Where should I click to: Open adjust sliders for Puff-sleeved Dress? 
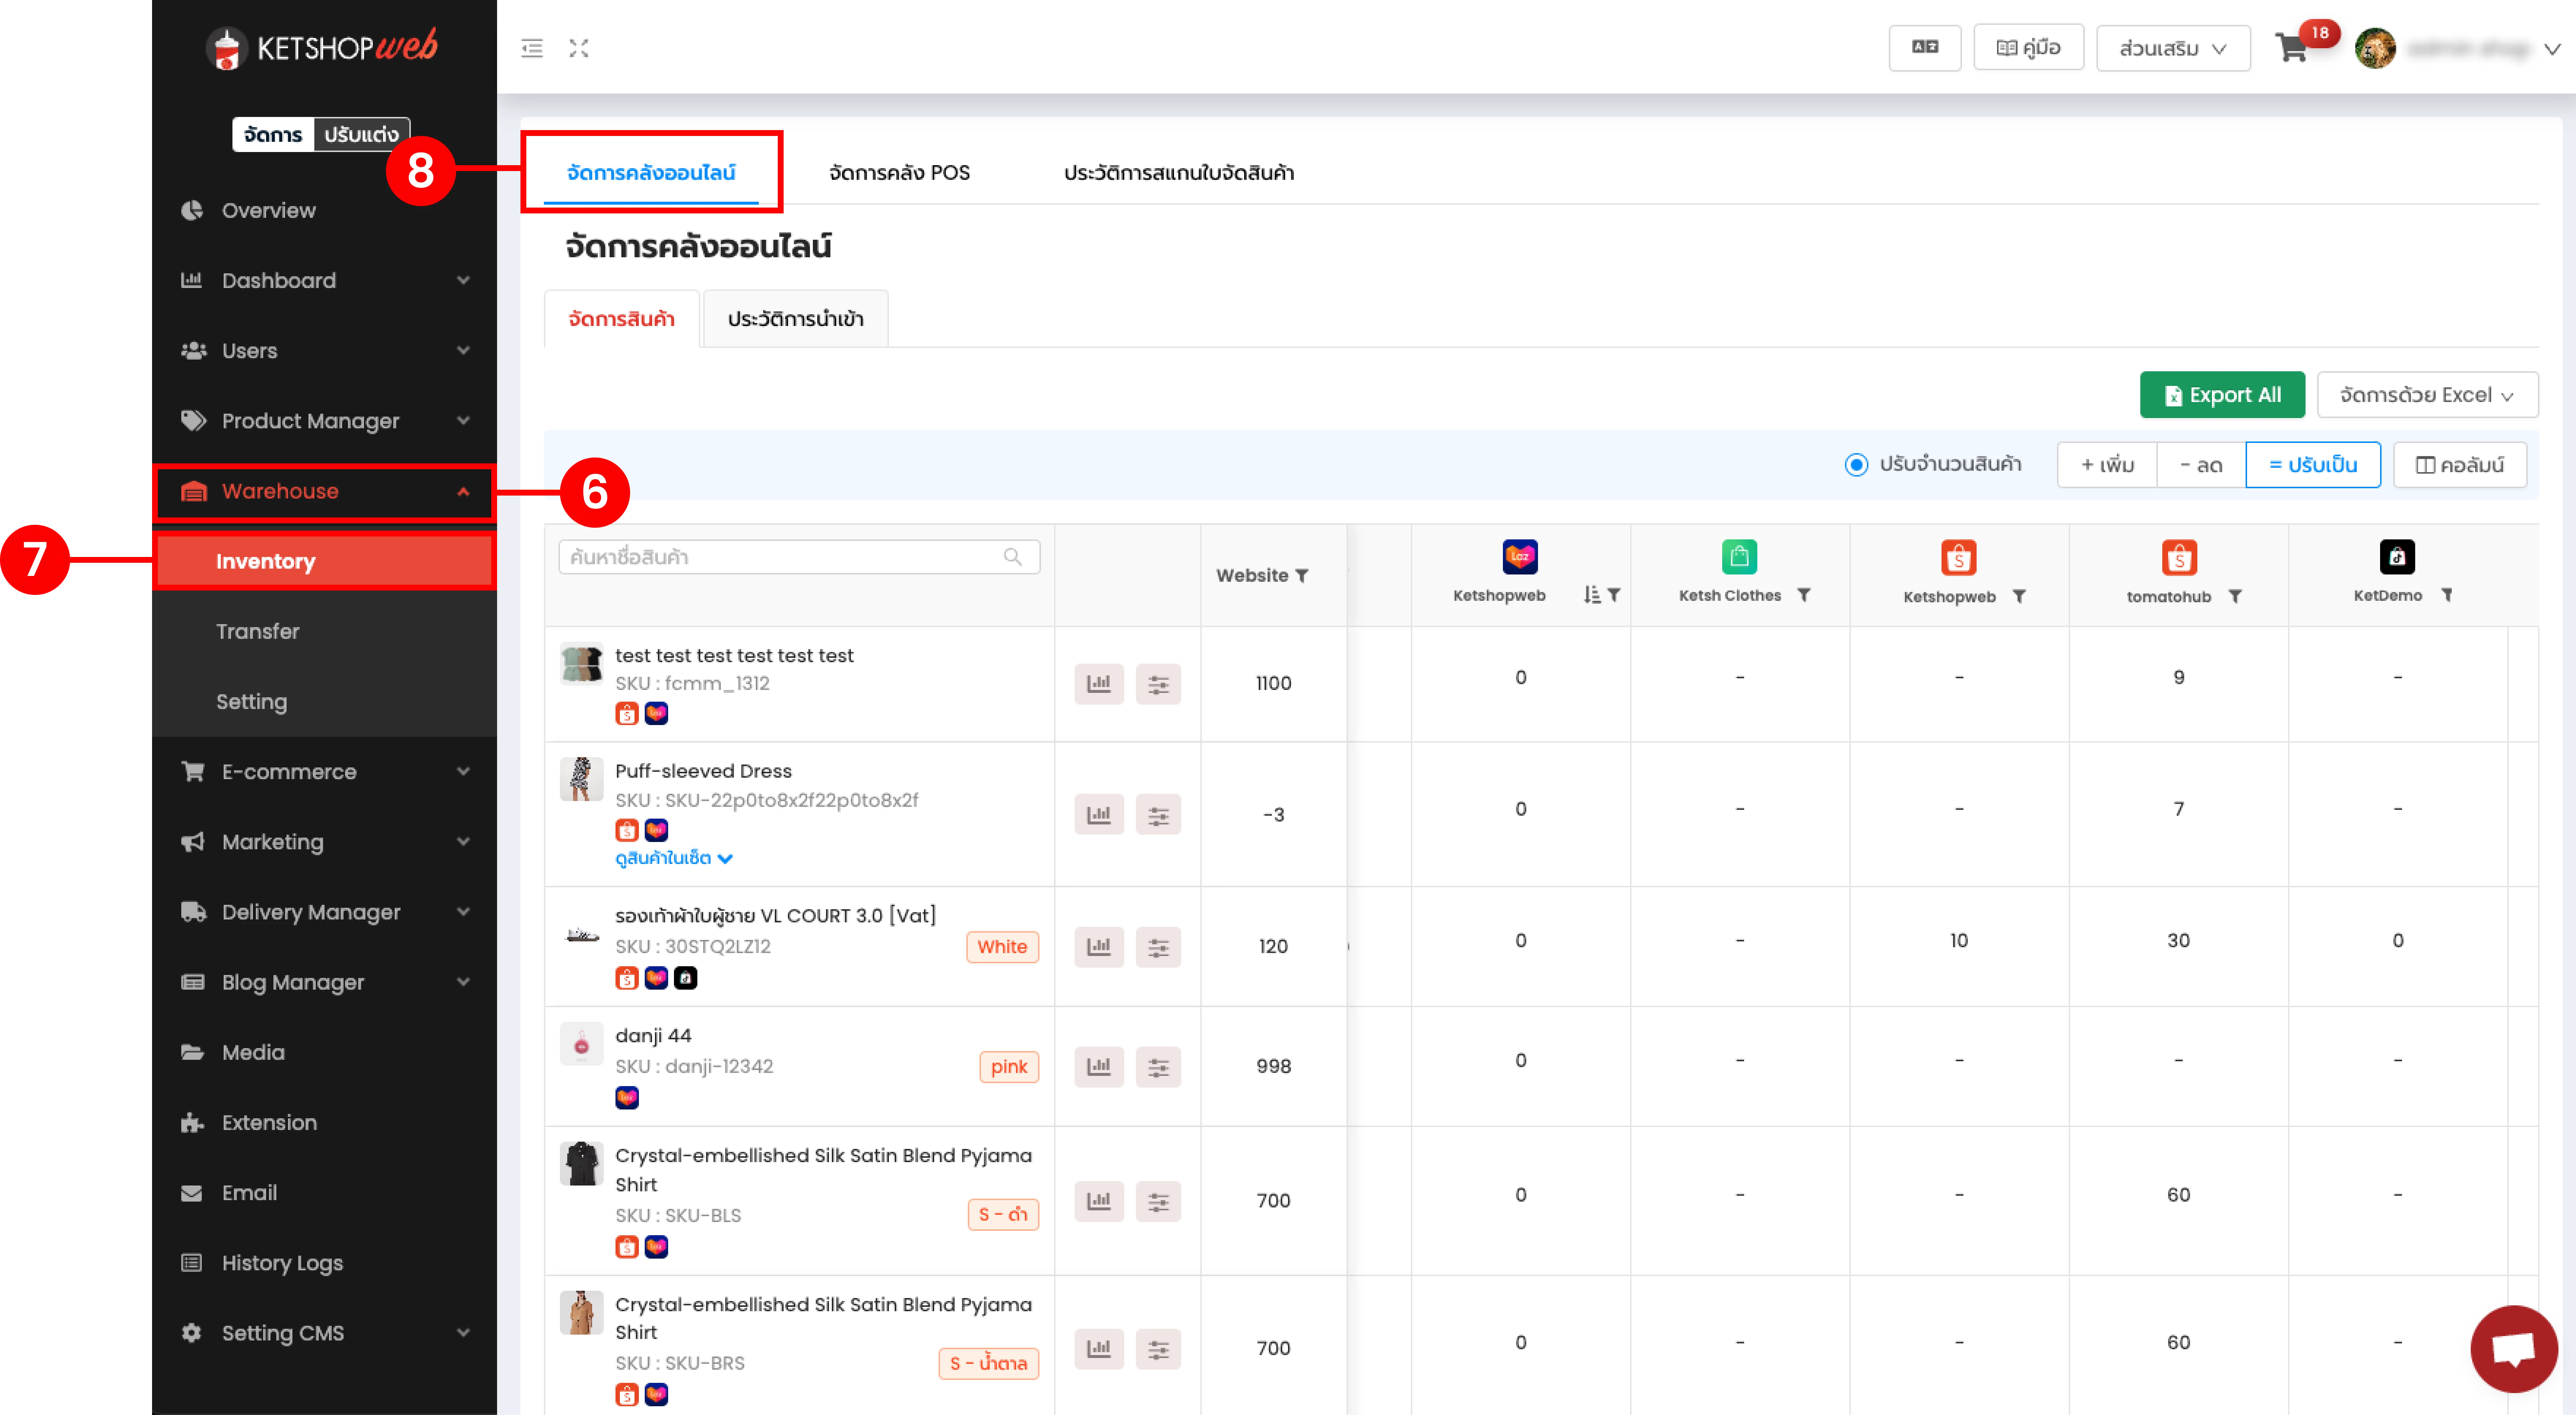point(1158,815)
